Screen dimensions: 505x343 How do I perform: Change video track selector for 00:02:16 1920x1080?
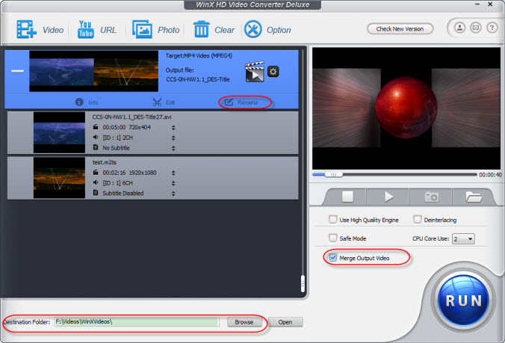click(173, 173)
